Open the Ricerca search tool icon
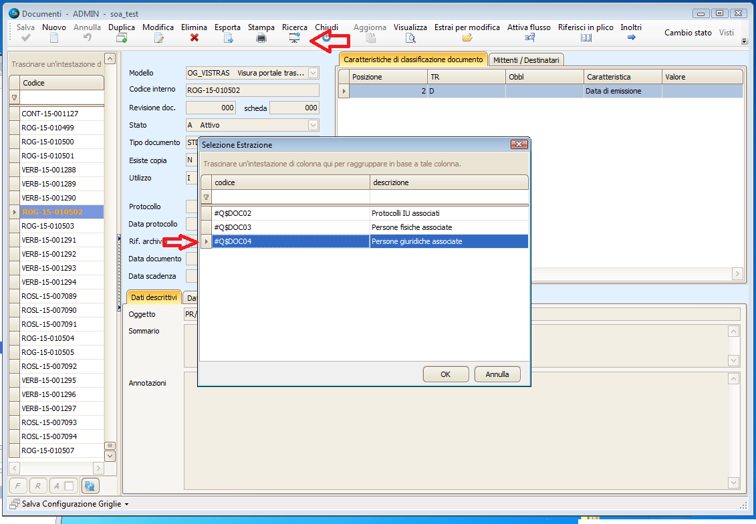 point(294,38)
